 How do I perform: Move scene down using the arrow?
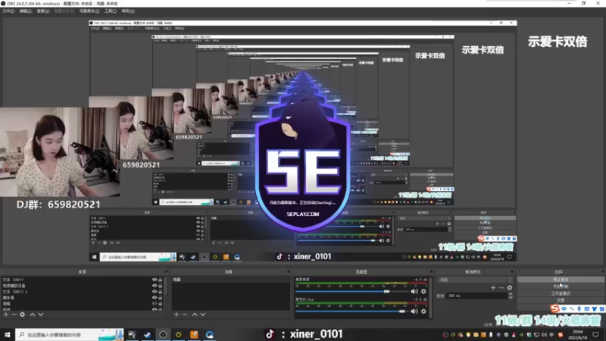tap(202, 314)
